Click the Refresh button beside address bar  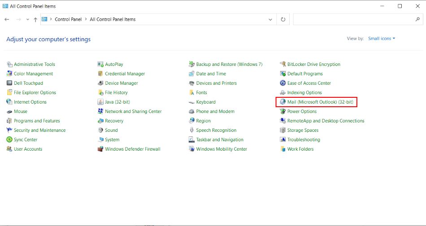click(283, 20)
